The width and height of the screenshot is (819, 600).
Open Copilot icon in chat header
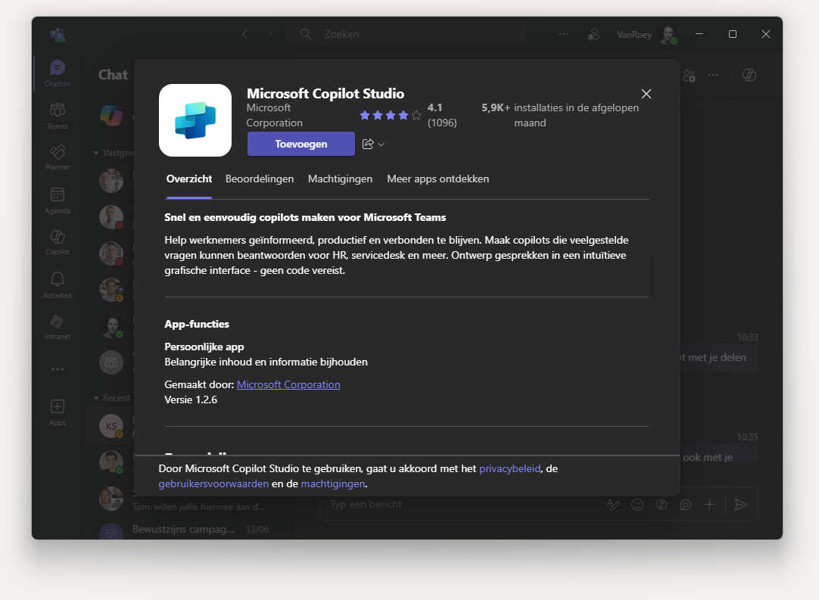point(749,75)
